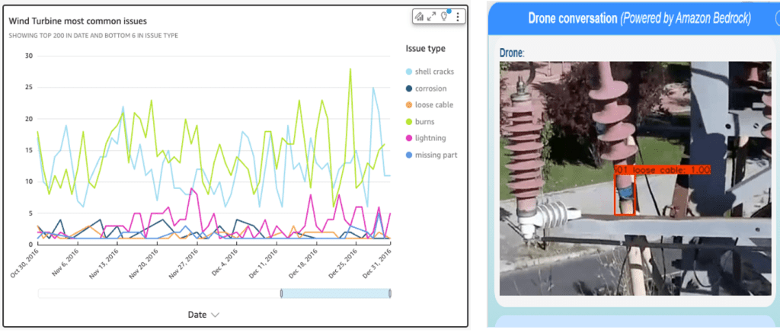Click the Issue type legend heading

coord(424,48)
